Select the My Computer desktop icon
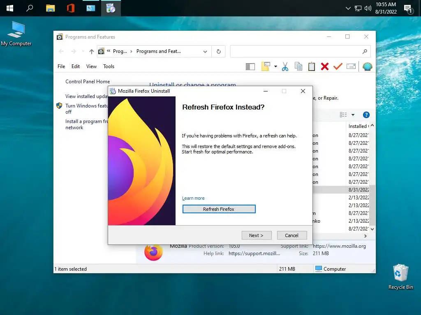The image size is (421, 315). pos(16,34)
